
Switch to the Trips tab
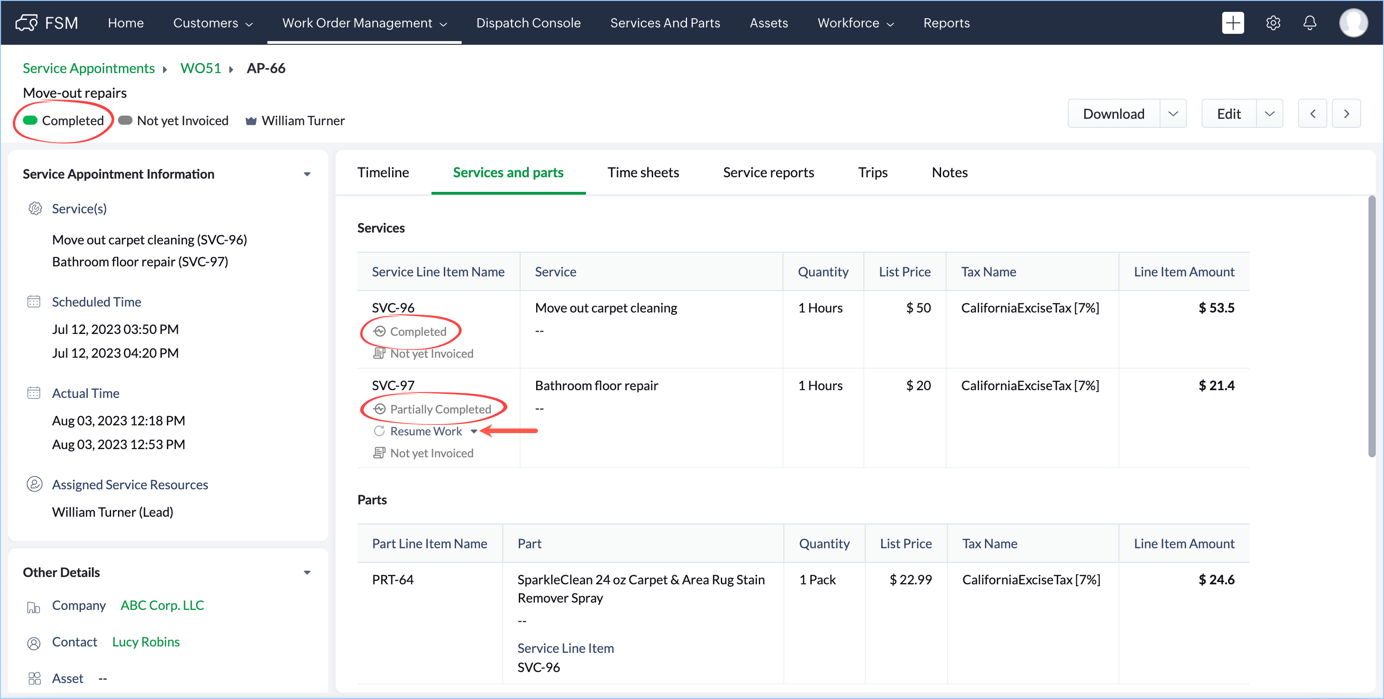(873, 172)
